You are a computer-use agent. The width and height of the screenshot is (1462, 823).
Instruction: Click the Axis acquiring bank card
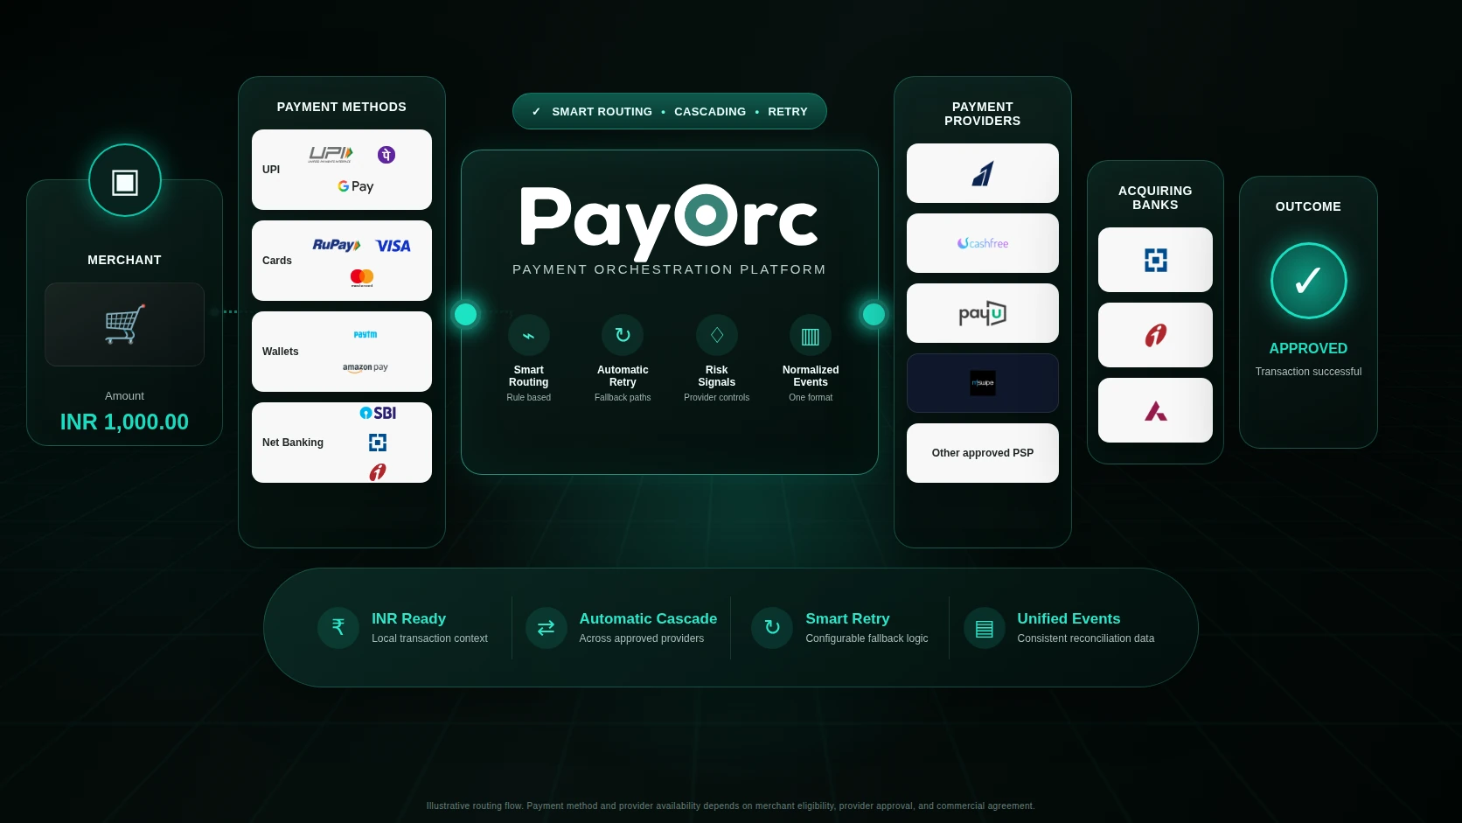point(1155,410)
